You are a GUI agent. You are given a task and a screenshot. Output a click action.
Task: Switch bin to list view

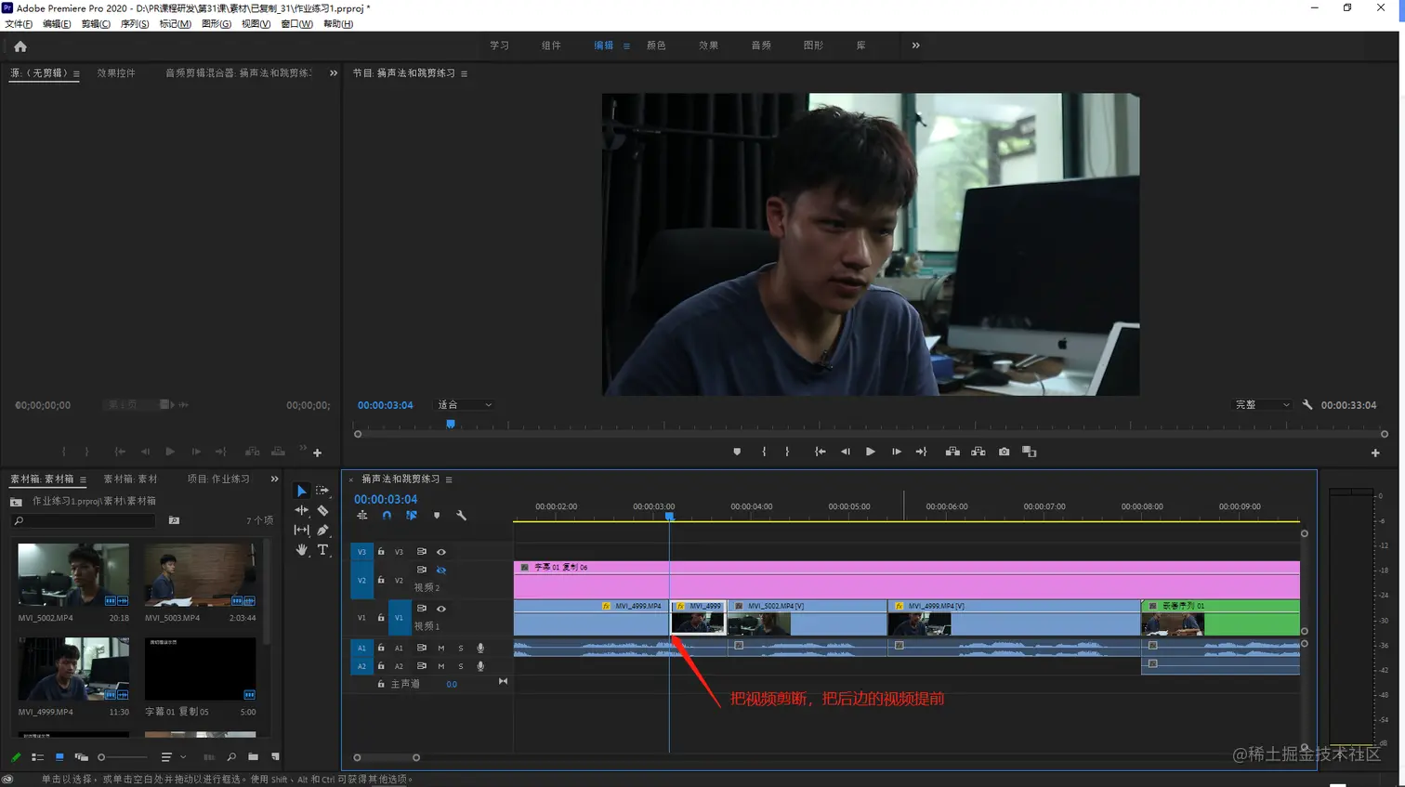(x=38, y=757)
